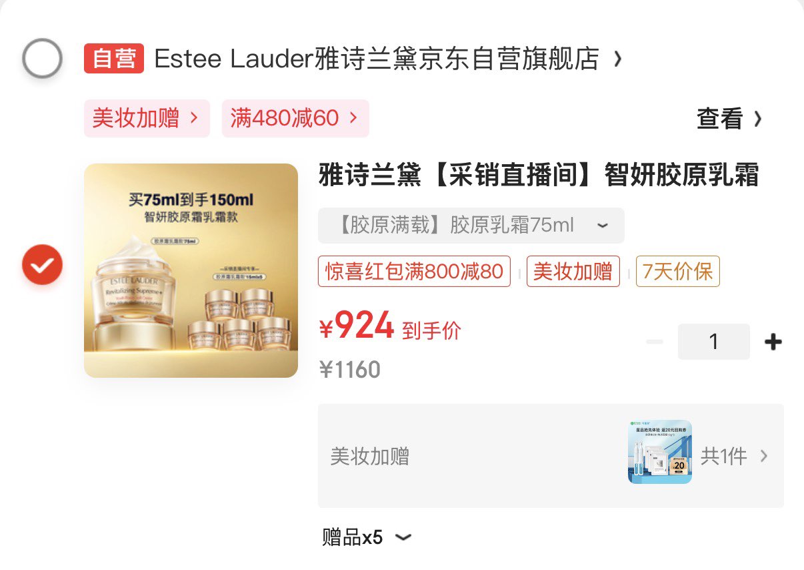Expand the 赠品x5 gifts list
This screenshot has width=804, height=570.
tap(367, 537)
